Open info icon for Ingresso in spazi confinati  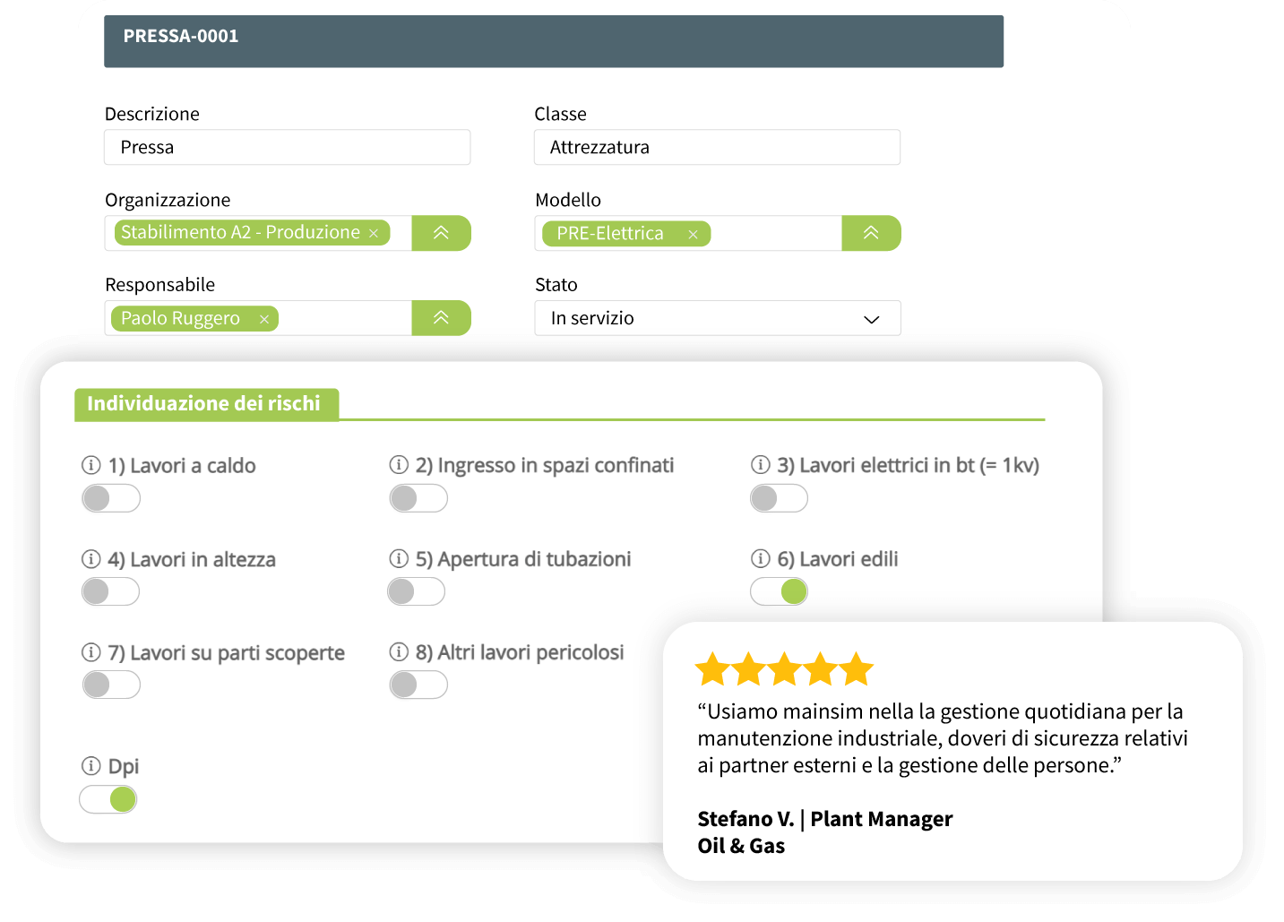399,464
